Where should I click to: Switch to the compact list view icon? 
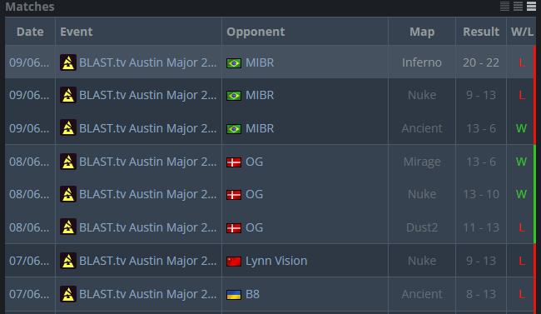(504, 6)
